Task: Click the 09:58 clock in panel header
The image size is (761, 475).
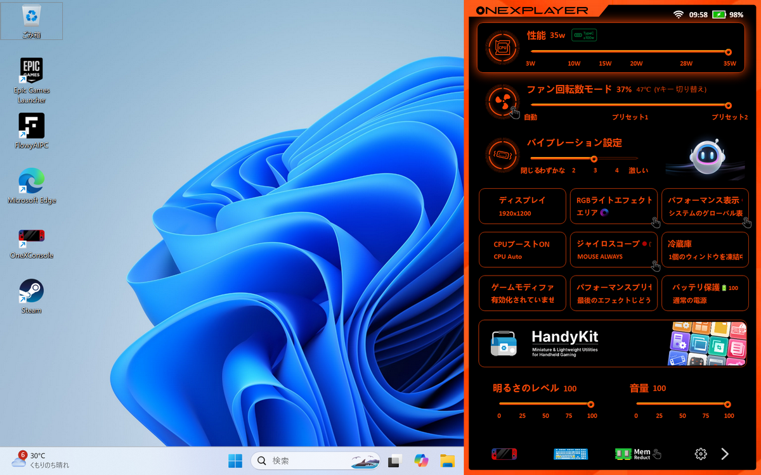Action: coord(698,14)
